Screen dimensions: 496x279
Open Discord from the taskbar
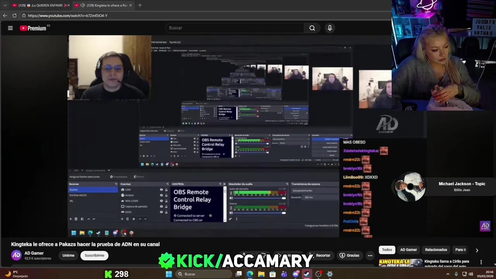click(x=296, y=274)
